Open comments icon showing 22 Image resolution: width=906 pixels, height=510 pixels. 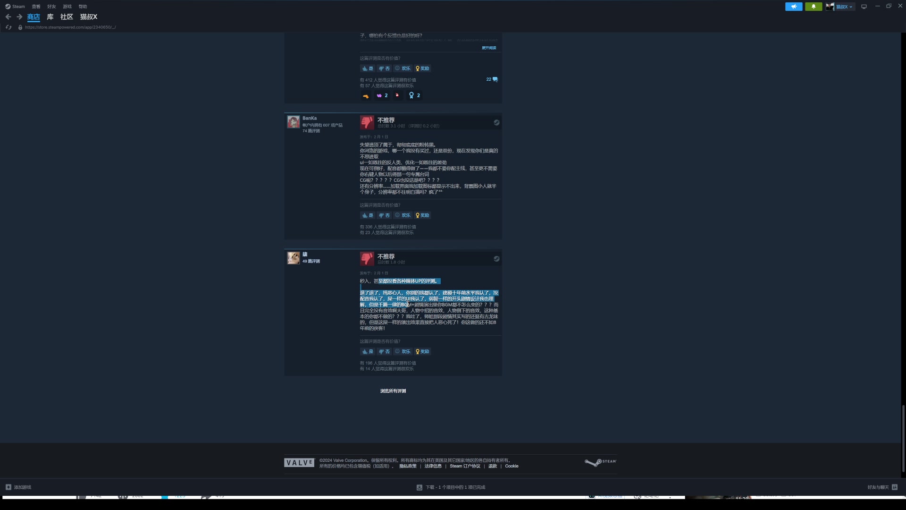pyautogui.click(x=492, y=79)
